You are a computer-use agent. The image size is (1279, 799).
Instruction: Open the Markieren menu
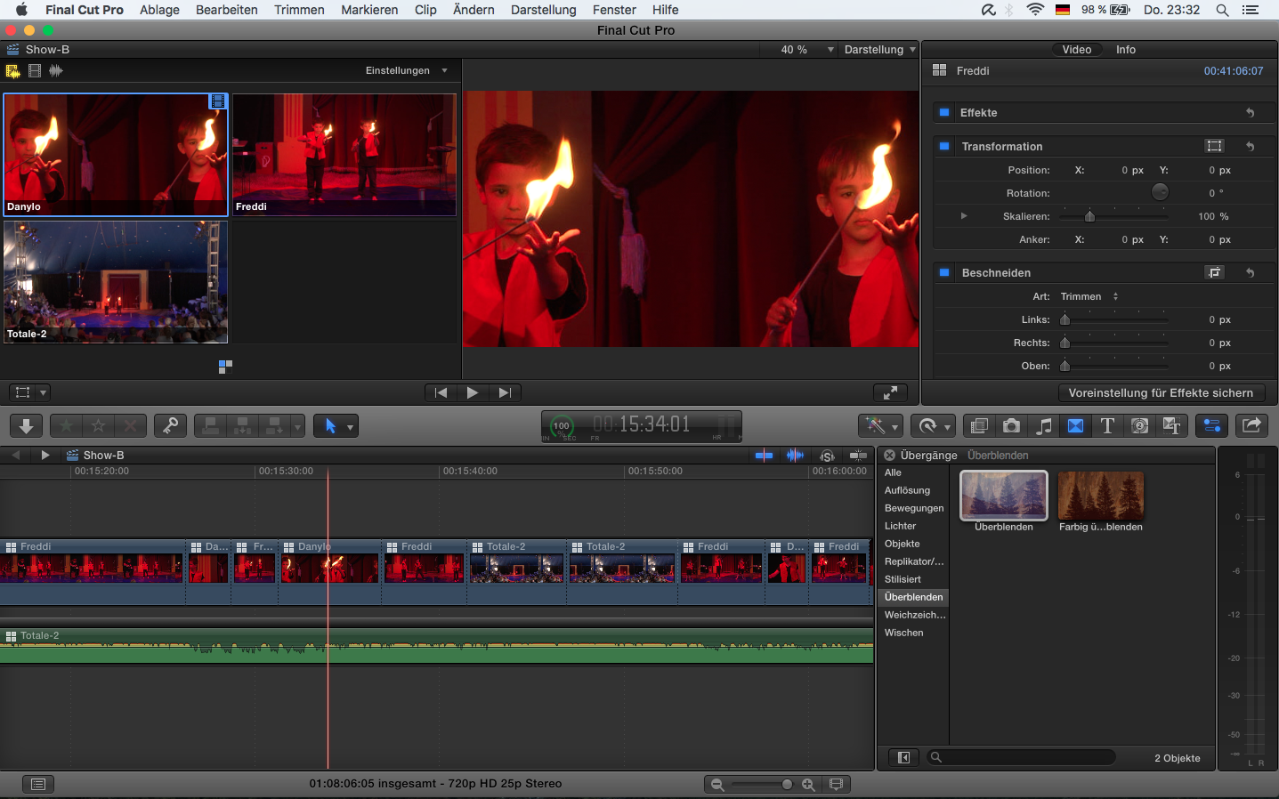point(369,10)
